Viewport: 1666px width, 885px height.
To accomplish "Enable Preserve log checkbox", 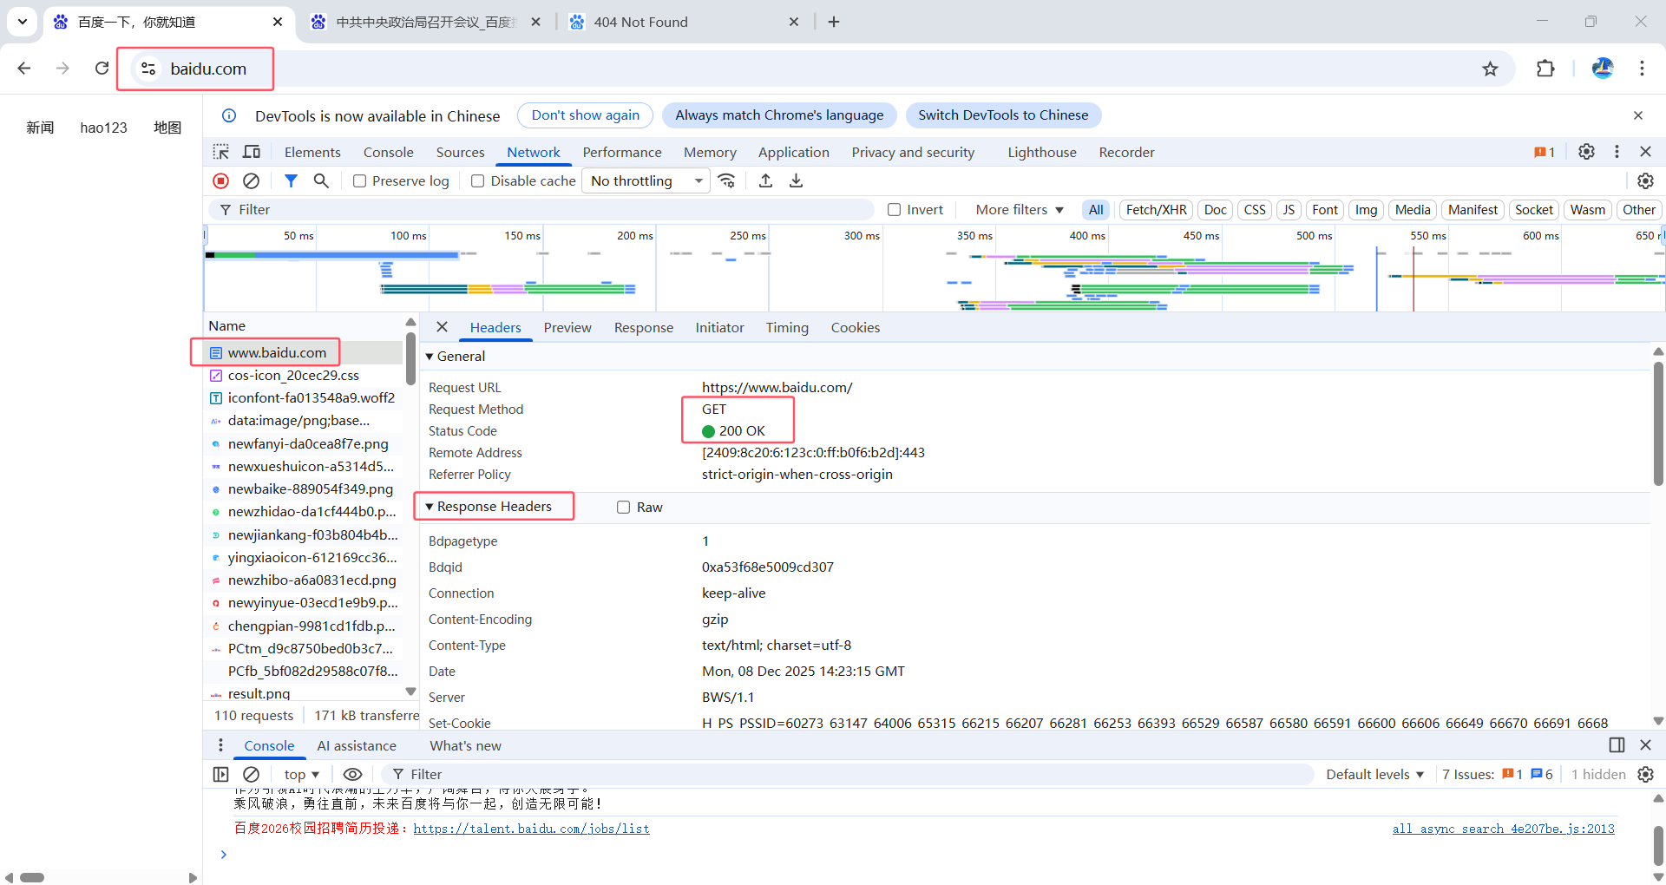I will pos(359,180).
